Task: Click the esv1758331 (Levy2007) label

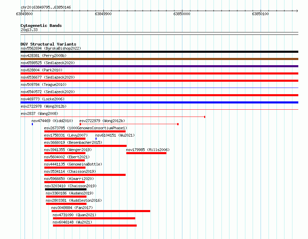Action: tap(66, 135)
